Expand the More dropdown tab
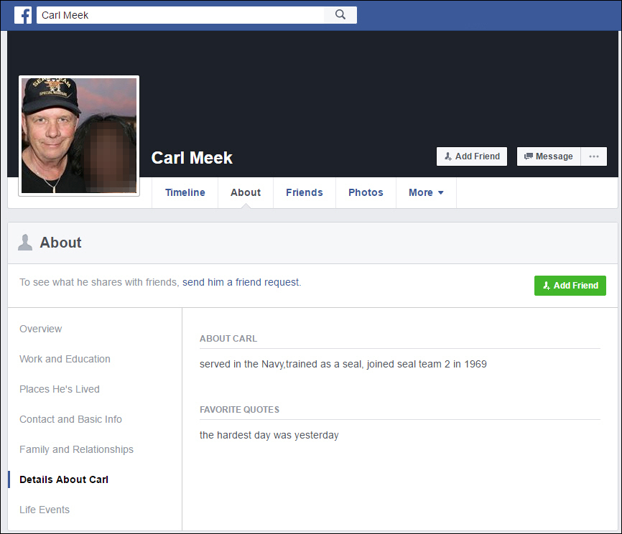 pos(426,192)
